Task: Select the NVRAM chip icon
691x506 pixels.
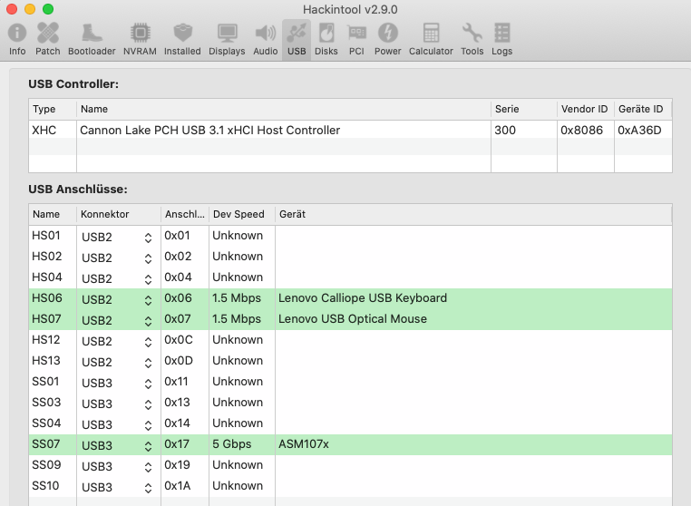Action: (140, 39)
